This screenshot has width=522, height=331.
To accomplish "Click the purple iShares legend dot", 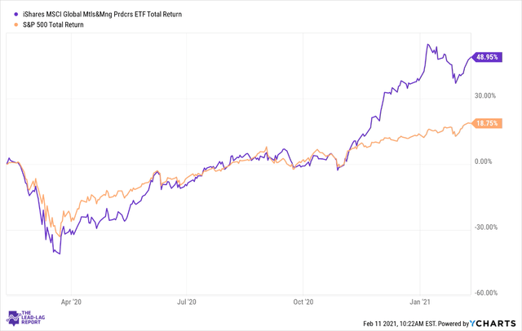I will point(15,15).
